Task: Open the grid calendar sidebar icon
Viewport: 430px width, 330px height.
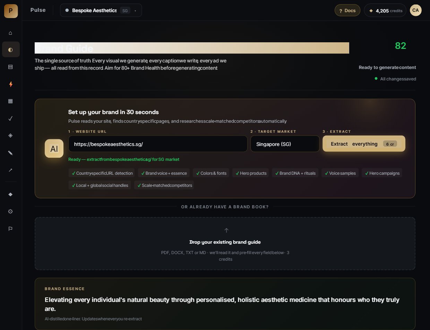Action: tap(10, 101)
